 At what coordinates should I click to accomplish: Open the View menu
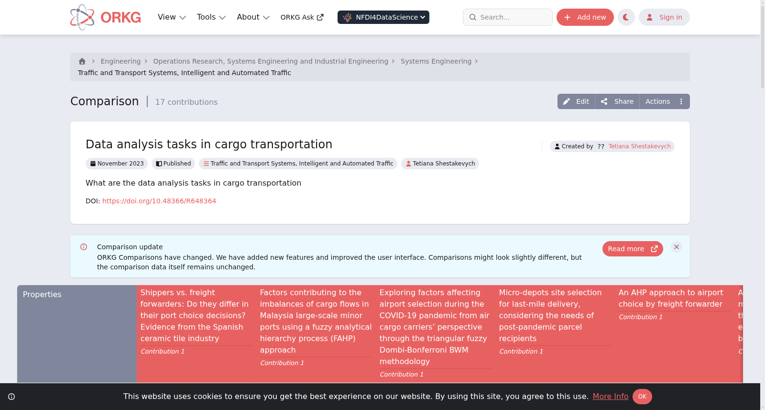point(172,17)
